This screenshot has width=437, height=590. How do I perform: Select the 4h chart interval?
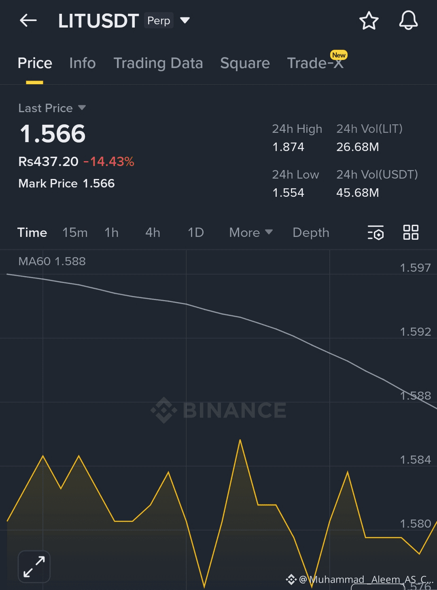153,232
